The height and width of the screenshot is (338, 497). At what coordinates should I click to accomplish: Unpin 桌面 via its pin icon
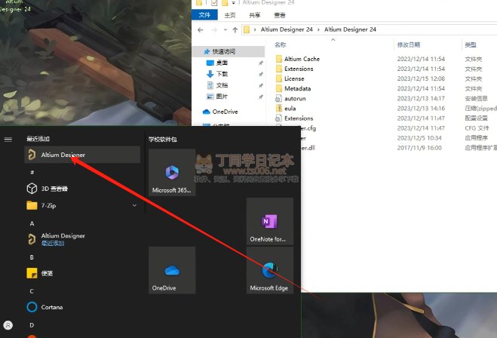[260, 63]
